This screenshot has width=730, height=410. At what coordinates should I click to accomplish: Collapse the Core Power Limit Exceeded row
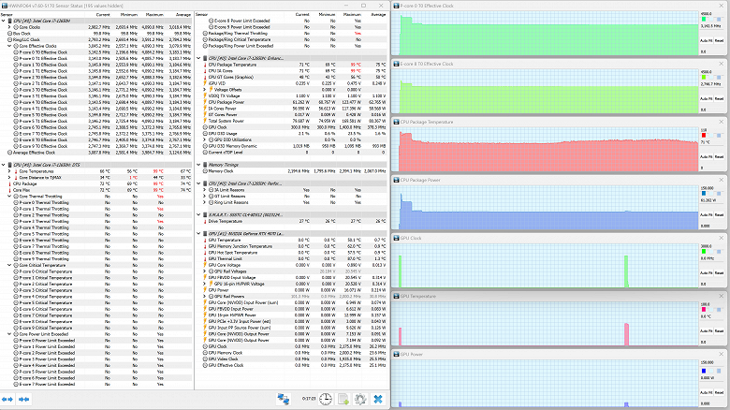pos(9,334)
